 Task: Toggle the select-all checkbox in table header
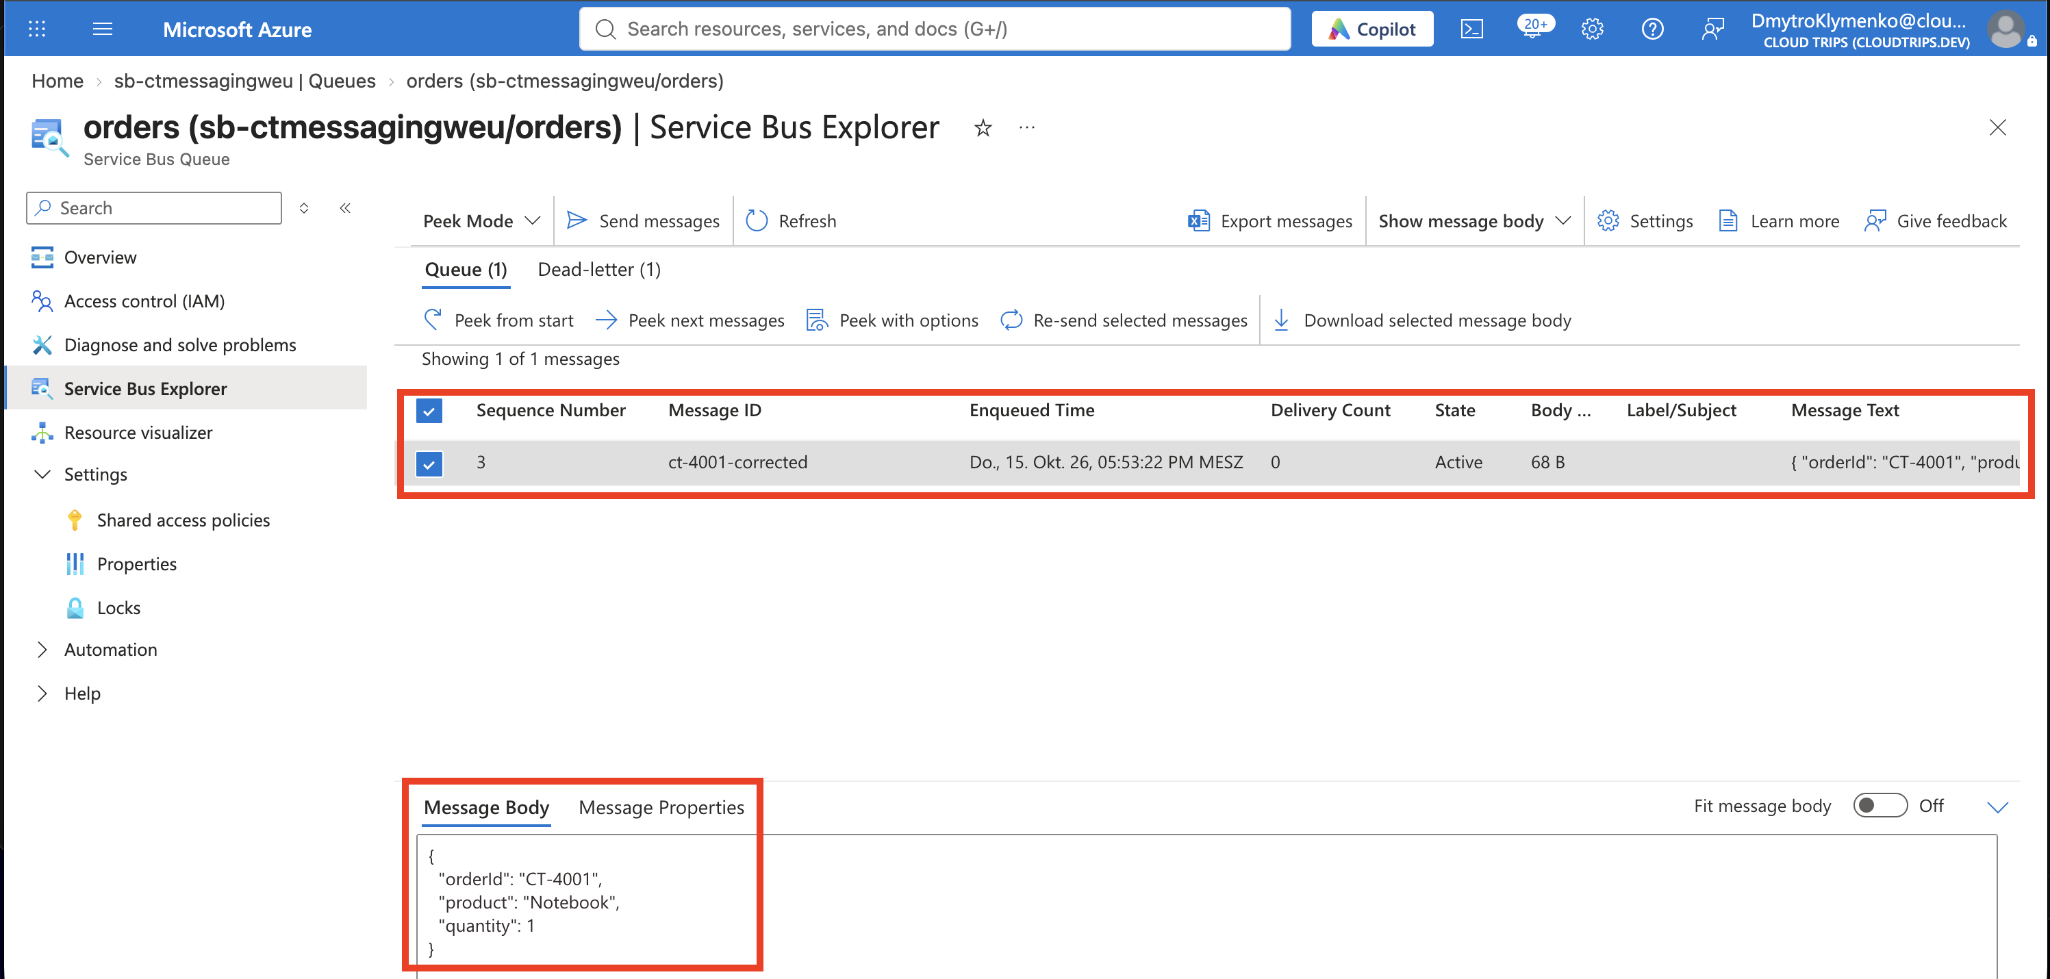(429, 411)
